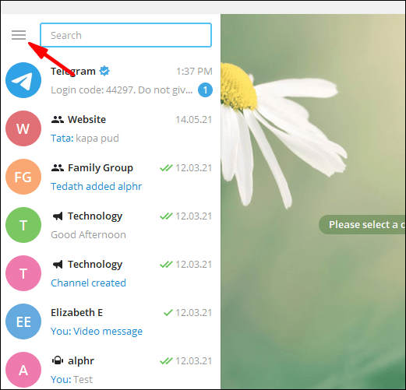Open the Family Group chat title
The width and height of the screenshot is (406, 390).
[x=101, y=168]
